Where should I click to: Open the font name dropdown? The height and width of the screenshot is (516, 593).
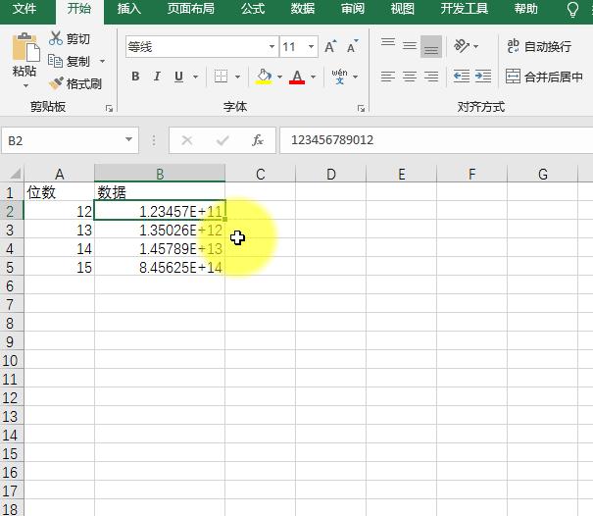click(x=272, y=46)
